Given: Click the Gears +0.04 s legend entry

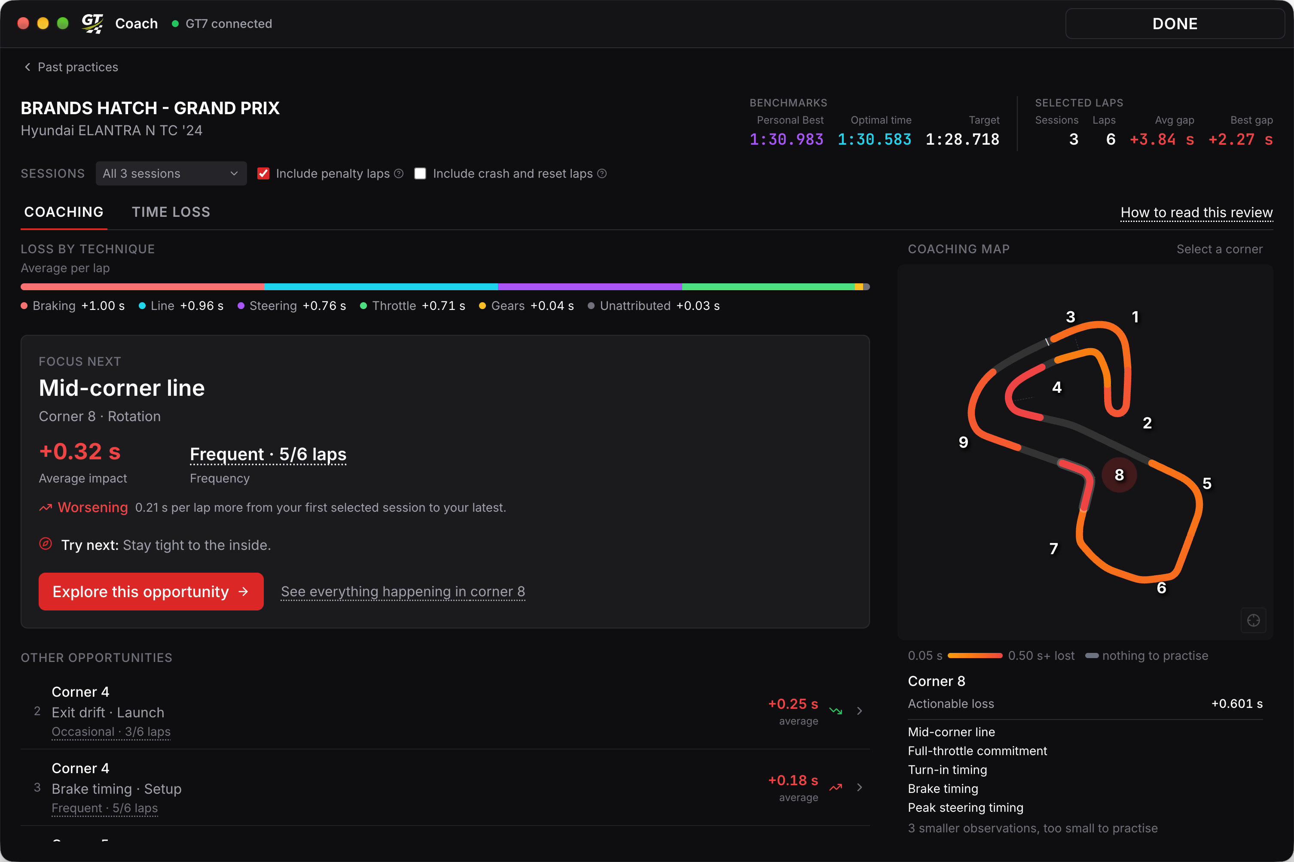Looking at the screenshot, I should point(527,306).
